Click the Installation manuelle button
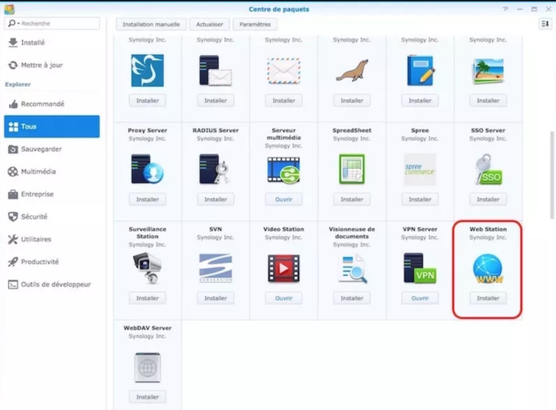Viewport: 556px width, 410px height. pos(151,24)
